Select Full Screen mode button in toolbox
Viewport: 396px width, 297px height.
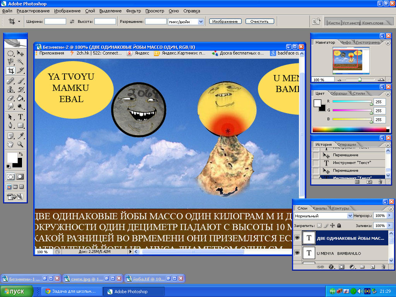22,187
